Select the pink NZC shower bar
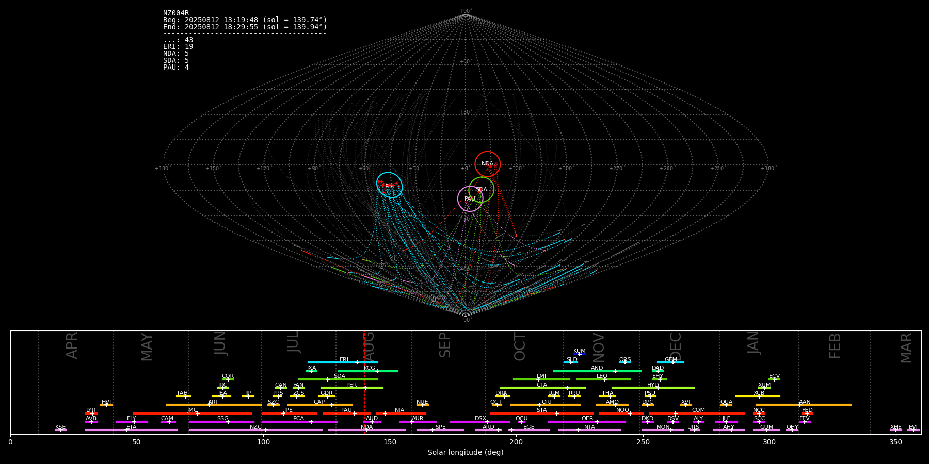929x464 pixels. point(255,430)
